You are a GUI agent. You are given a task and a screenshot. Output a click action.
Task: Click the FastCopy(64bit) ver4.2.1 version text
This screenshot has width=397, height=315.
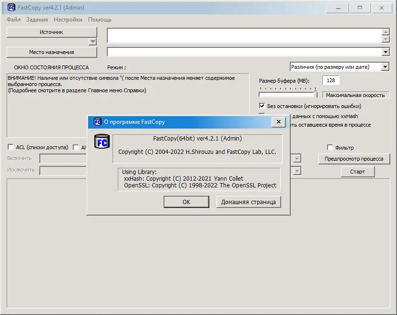[x=197, y=138]
